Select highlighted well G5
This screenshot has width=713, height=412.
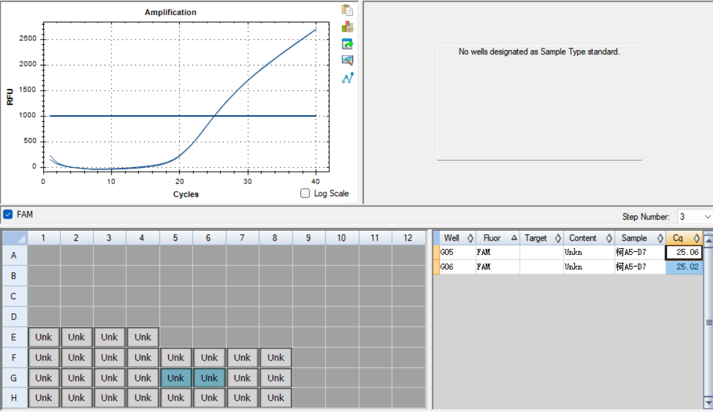(x=176, y=378)
